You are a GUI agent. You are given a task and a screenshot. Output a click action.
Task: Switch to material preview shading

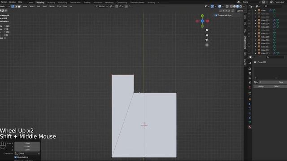pyautogui.click(x=238, y=6)
